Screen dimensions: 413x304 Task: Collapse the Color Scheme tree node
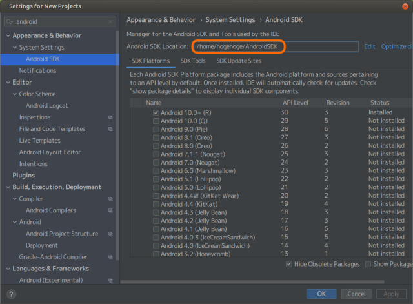[x=15, y=94]
